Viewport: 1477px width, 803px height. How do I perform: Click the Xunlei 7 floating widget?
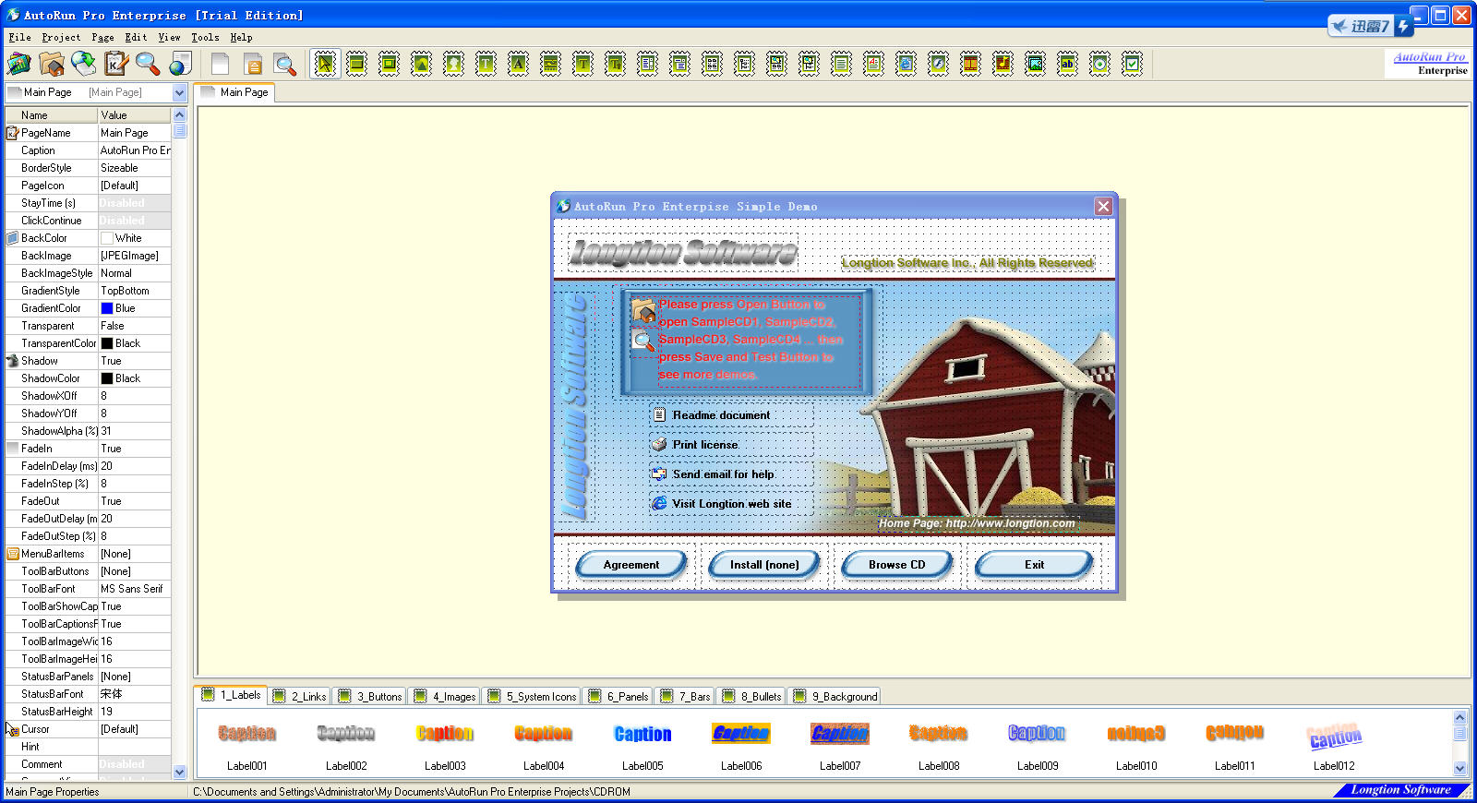click(x=1371, y=26)
